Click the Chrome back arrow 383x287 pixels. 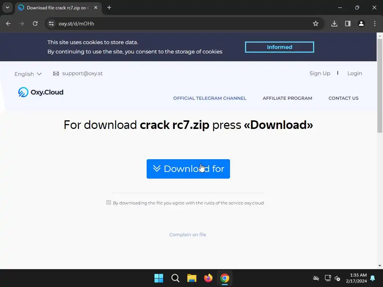pos(8,24)
